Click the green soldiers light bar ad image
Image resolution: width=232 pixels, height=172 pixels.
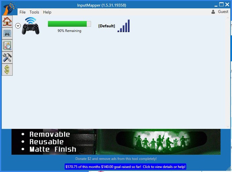[x=161, y=142]
